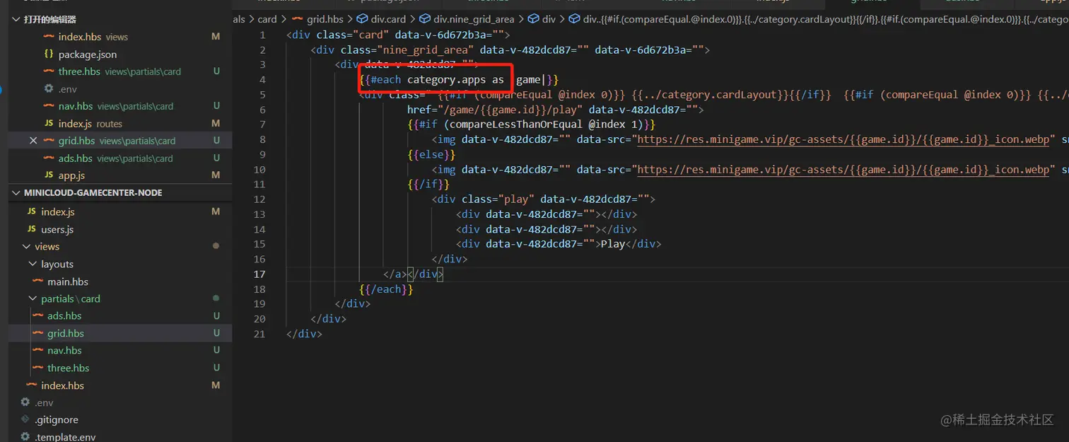Image resolution: width=1069 pixels, height=442 pixels.
Task: Click the 'category.apps' text on line 4
Action: tap(446, 80)
